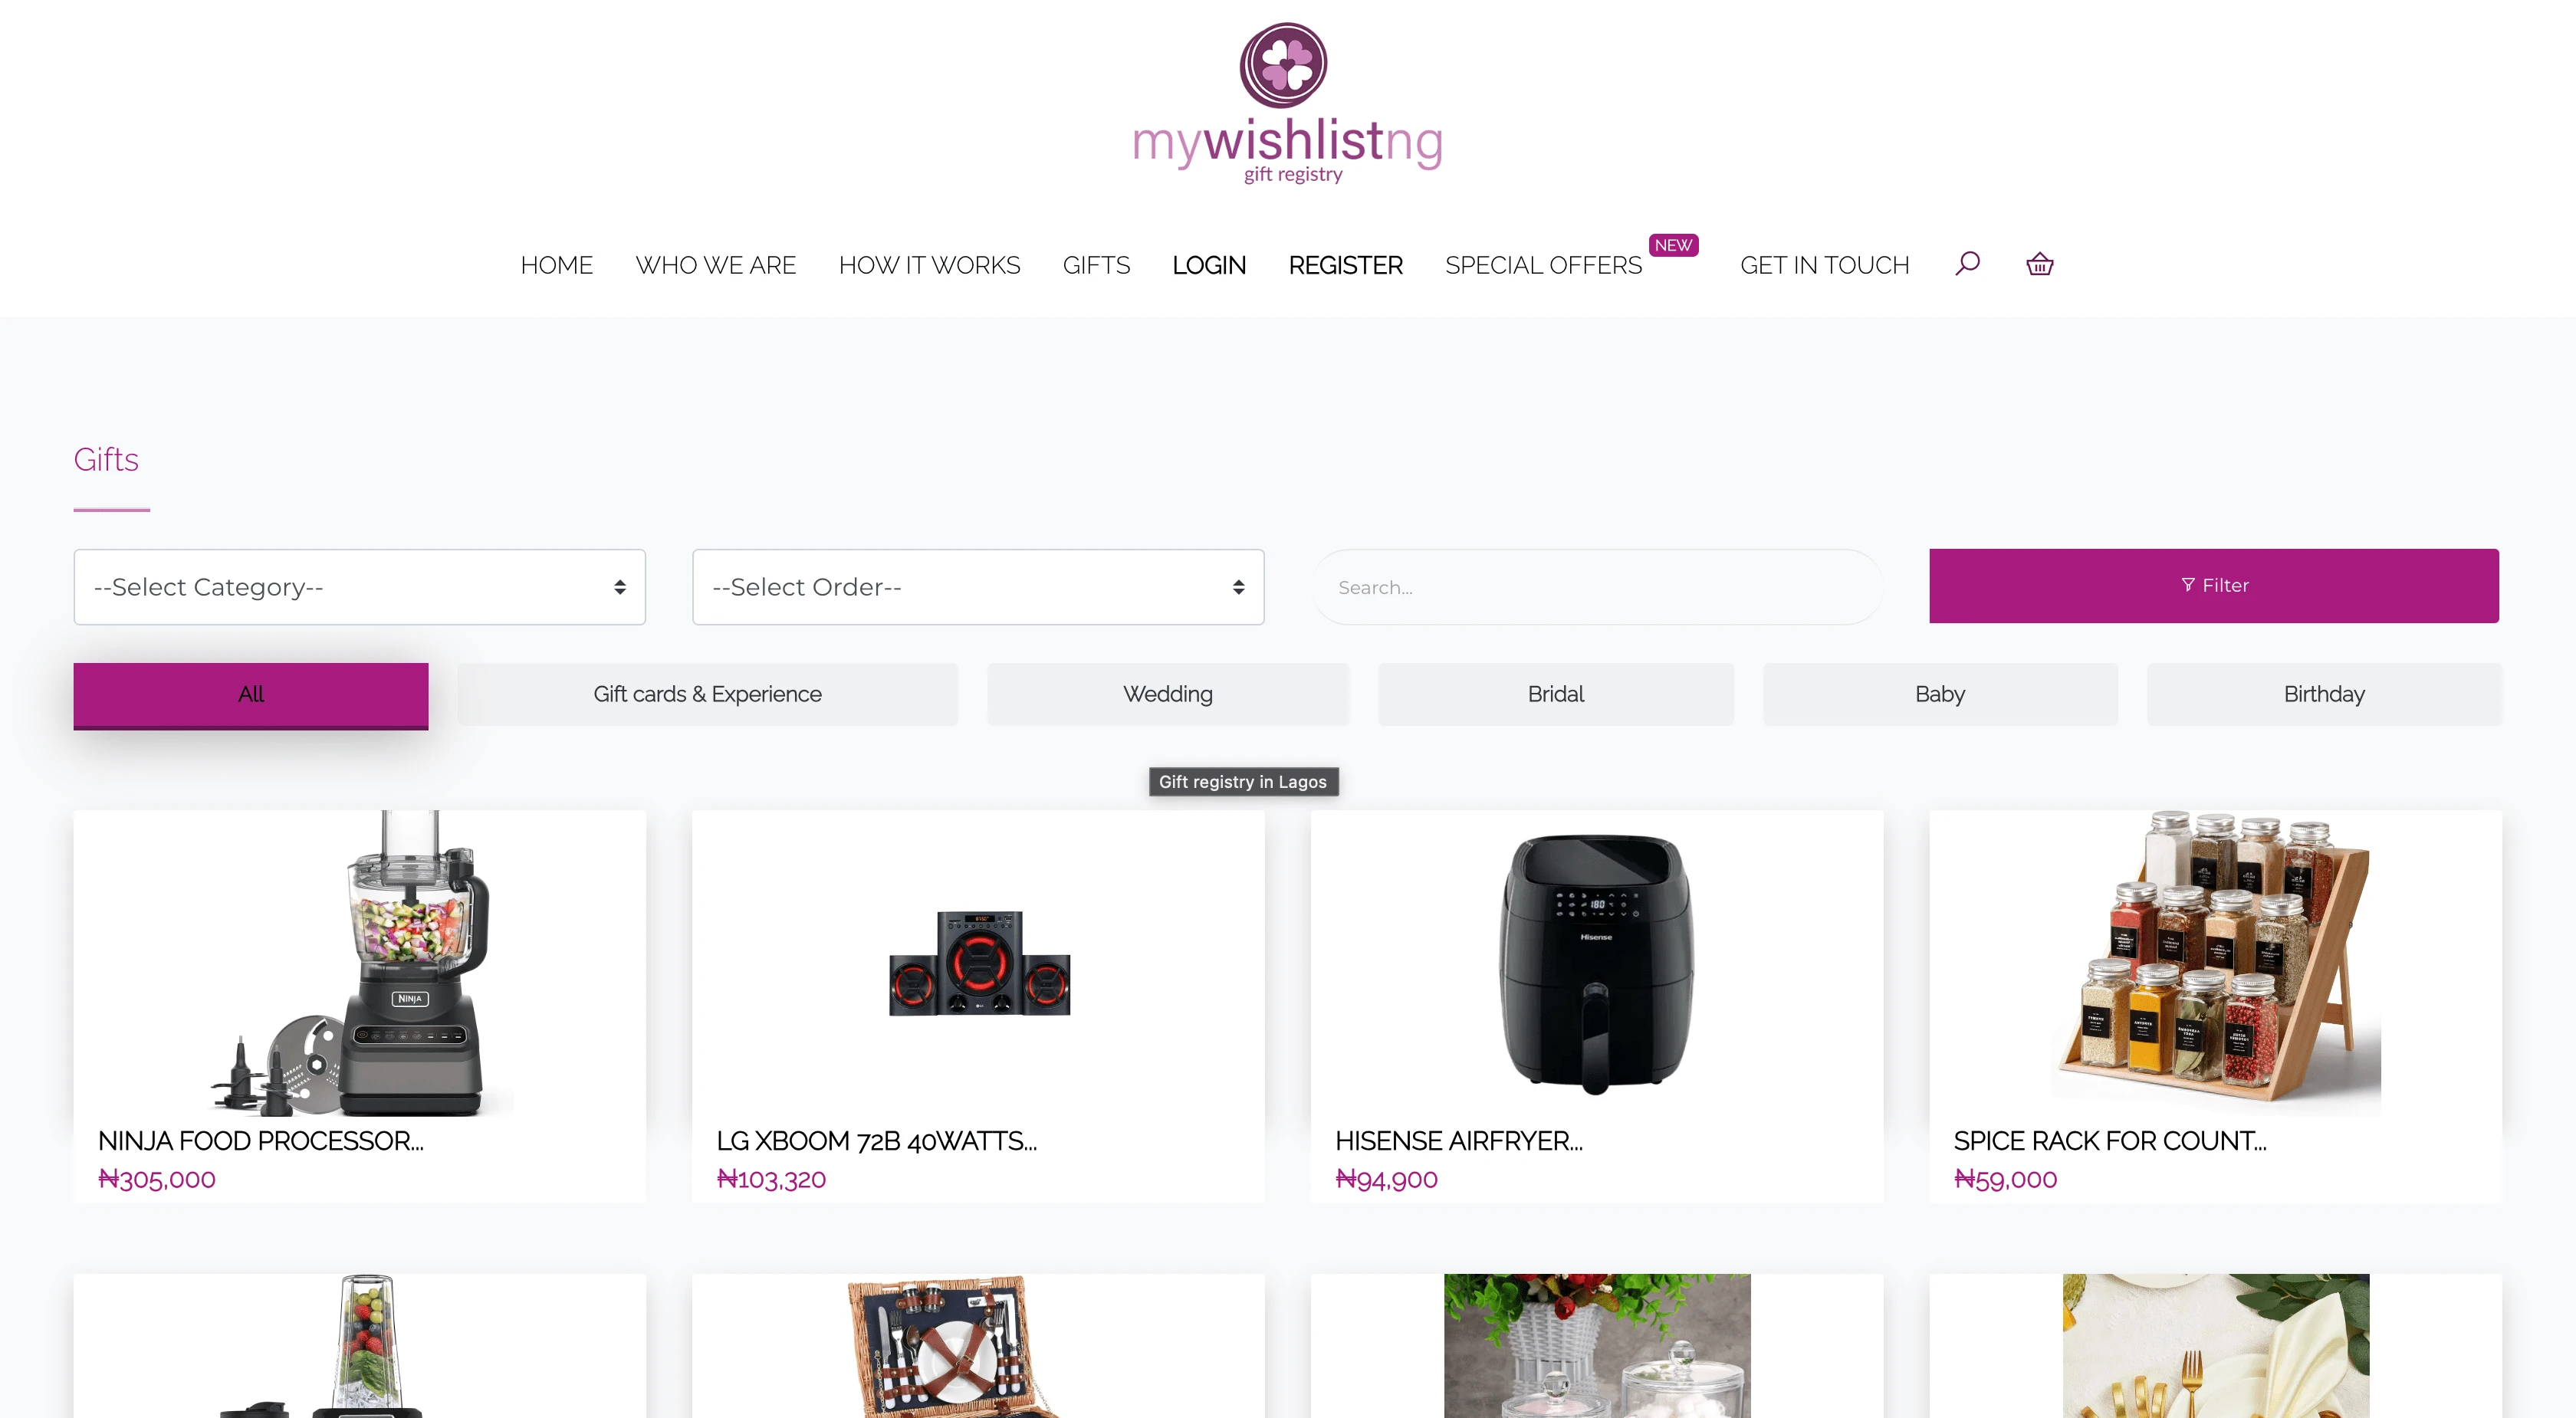This screenshot has height=1418, width=2576.
Task: Open the LG XBOOM 72B title link
Action: pyautogui.click(x=876, y=1141)
